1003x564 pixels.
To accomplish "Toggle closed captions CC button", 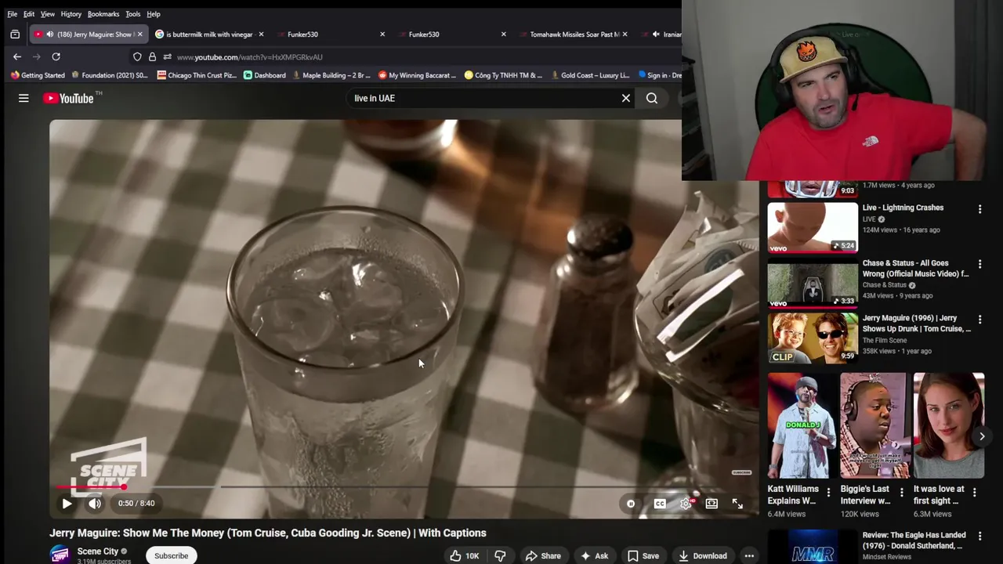I will click(x=660, y=504).
